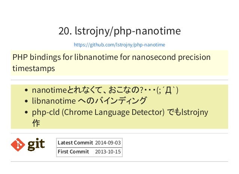The image size is (239, 174).
Task: Click the "20." slide number in title
Action: click(x=65, y=31)
